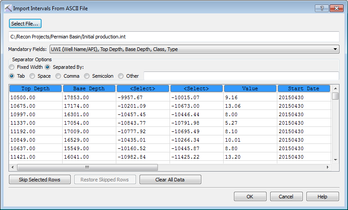348x210 pixels.
Task: Open the first <Select> column header dropdown
Action: pos(143,88)
